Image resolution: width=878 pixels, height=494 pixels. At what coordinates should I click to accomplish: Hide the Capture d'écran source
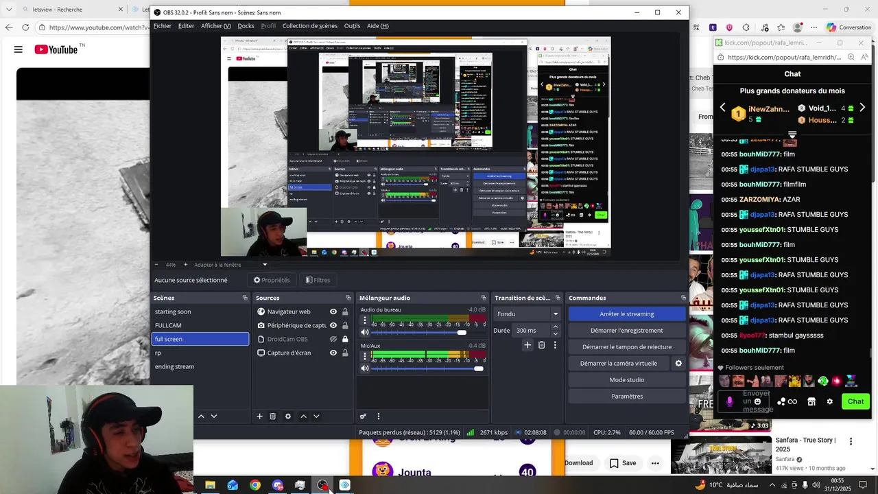(333, 353)
